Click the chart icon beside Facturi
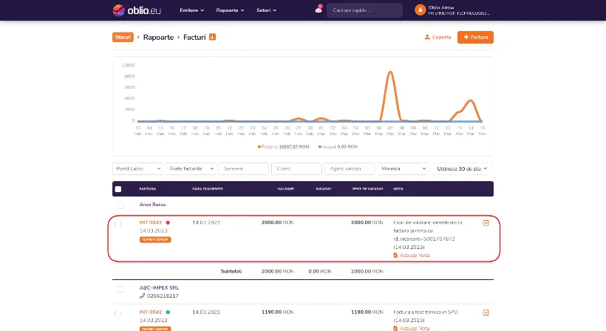Viewport: 606px width, 331px height. (x=213, y=37)
